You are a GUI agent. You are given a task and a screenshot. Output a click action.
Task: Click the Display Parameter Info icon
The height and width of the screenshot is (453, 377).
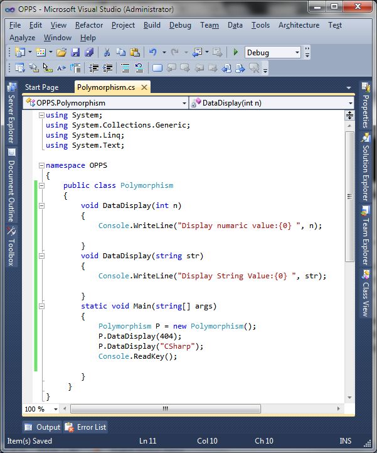pos(34,68)
